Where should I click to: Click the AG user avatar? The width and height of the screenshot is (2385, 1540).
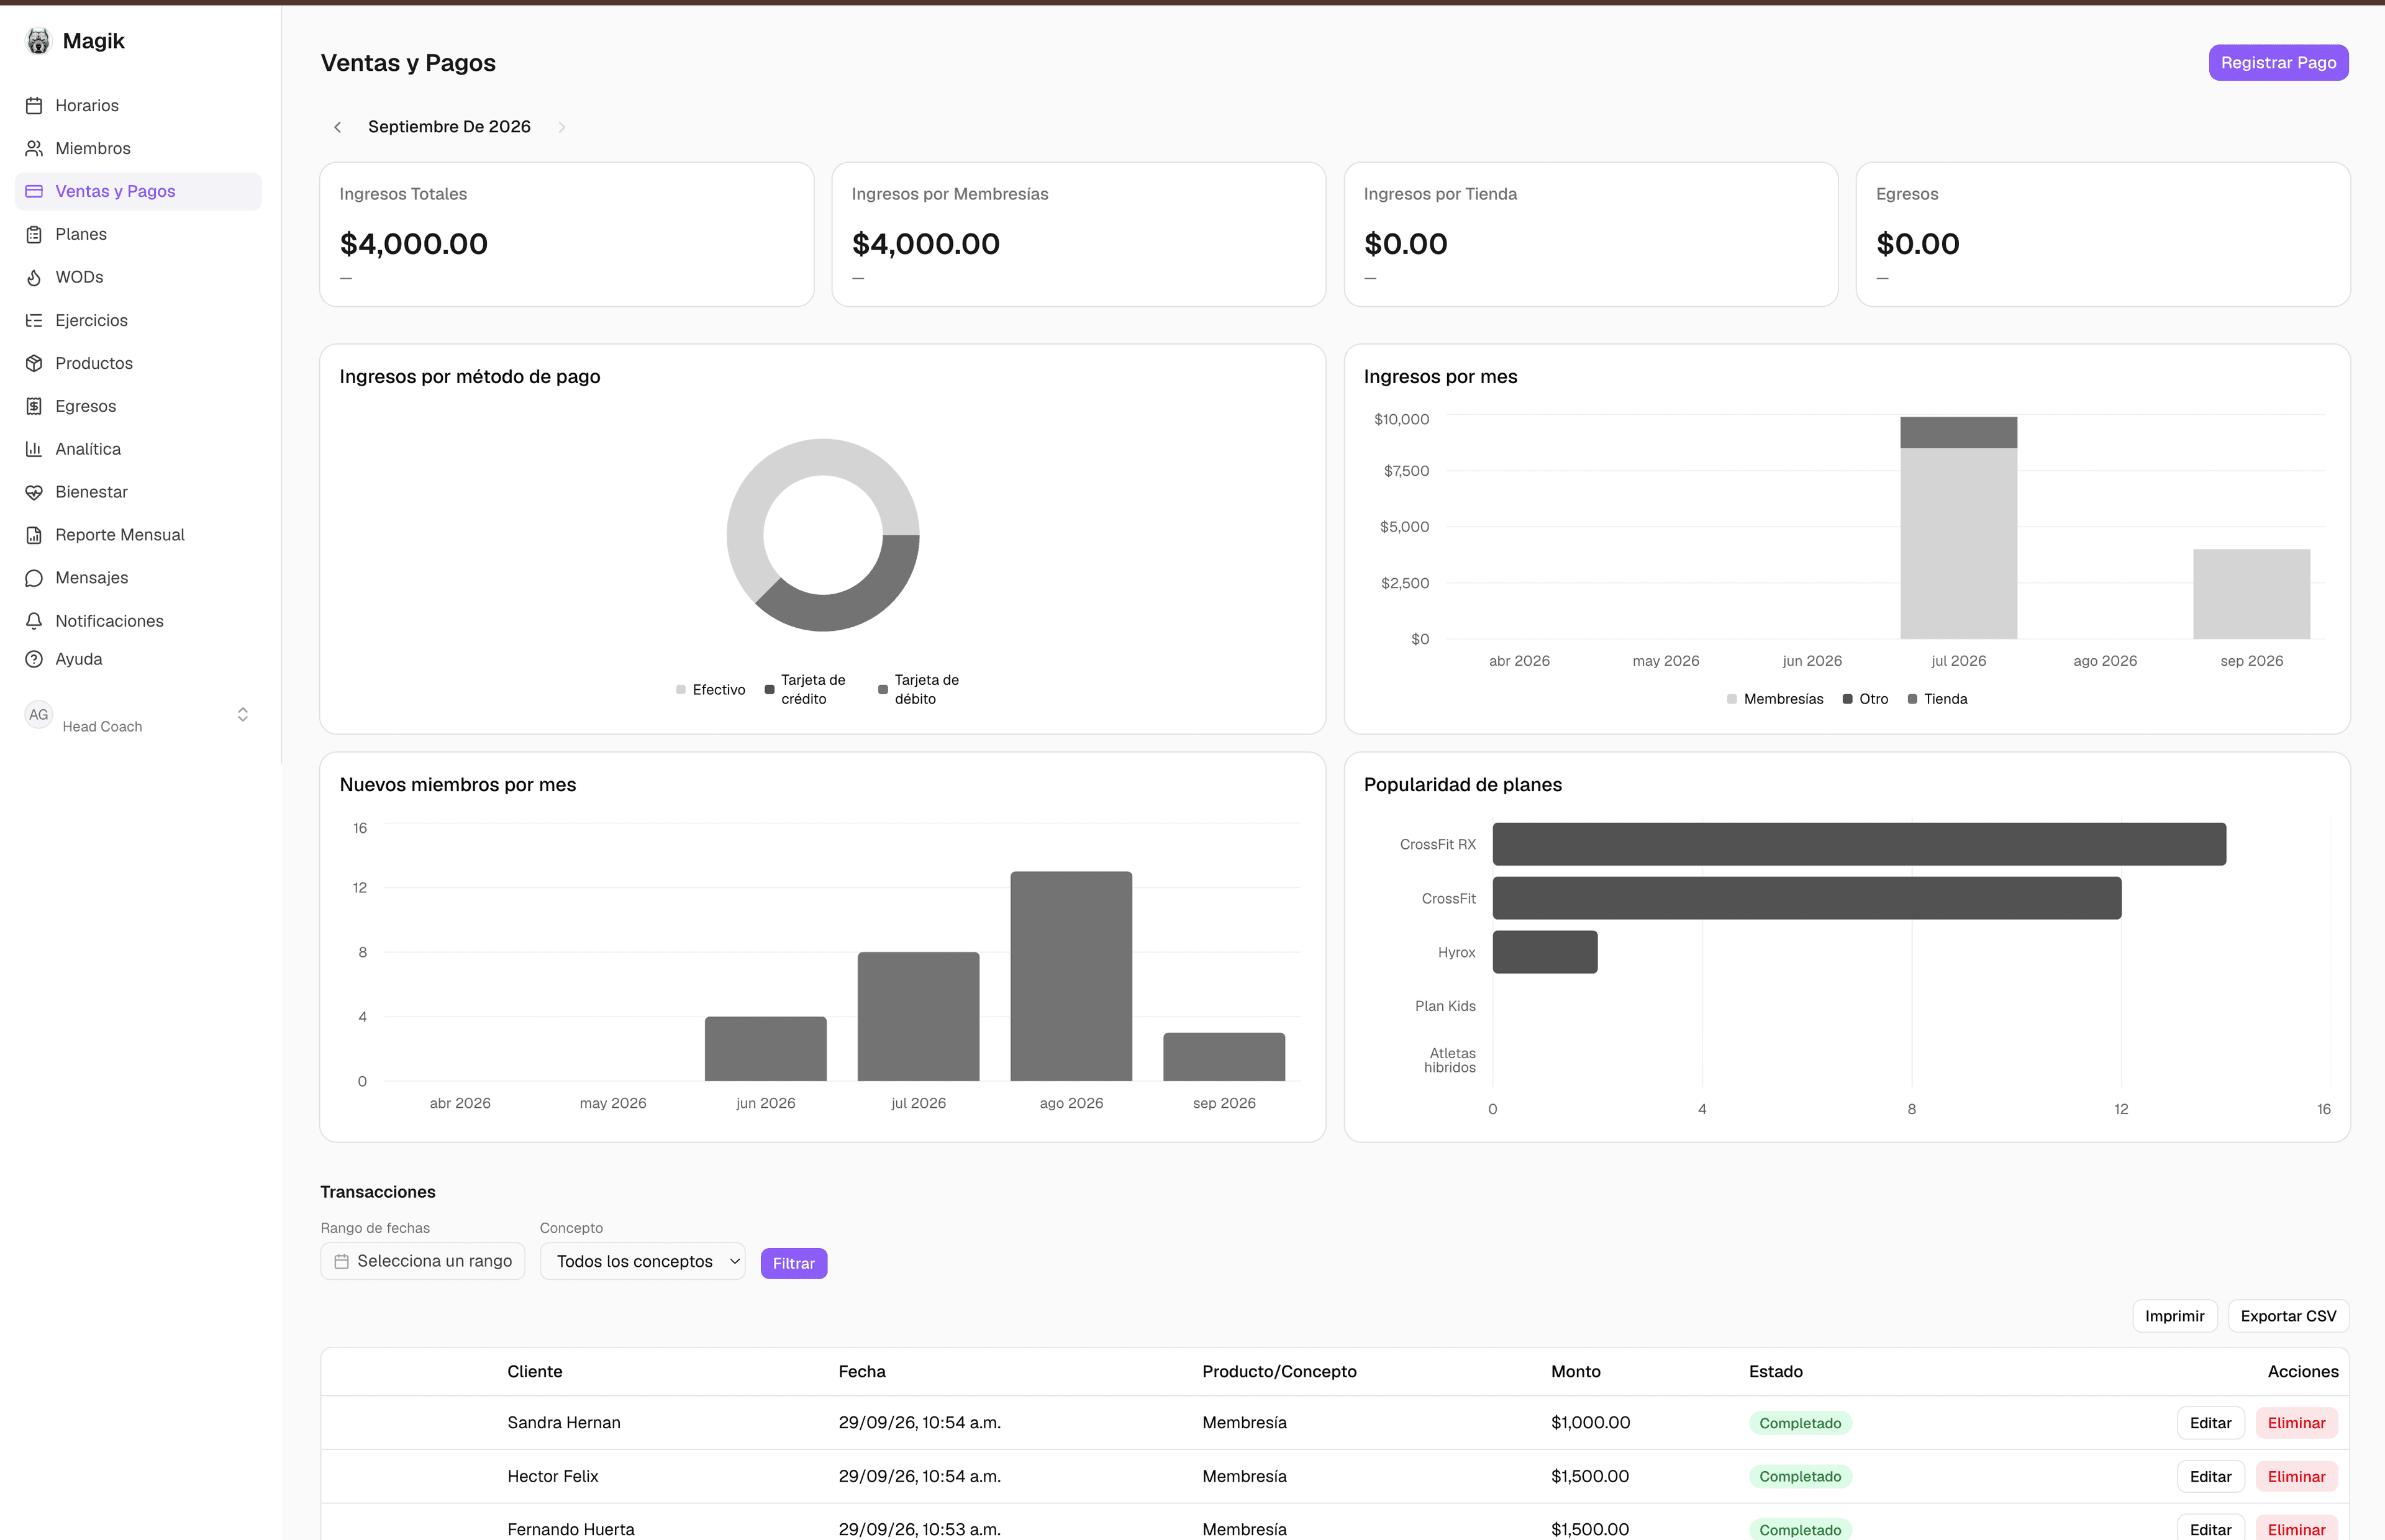coord(39,715)
